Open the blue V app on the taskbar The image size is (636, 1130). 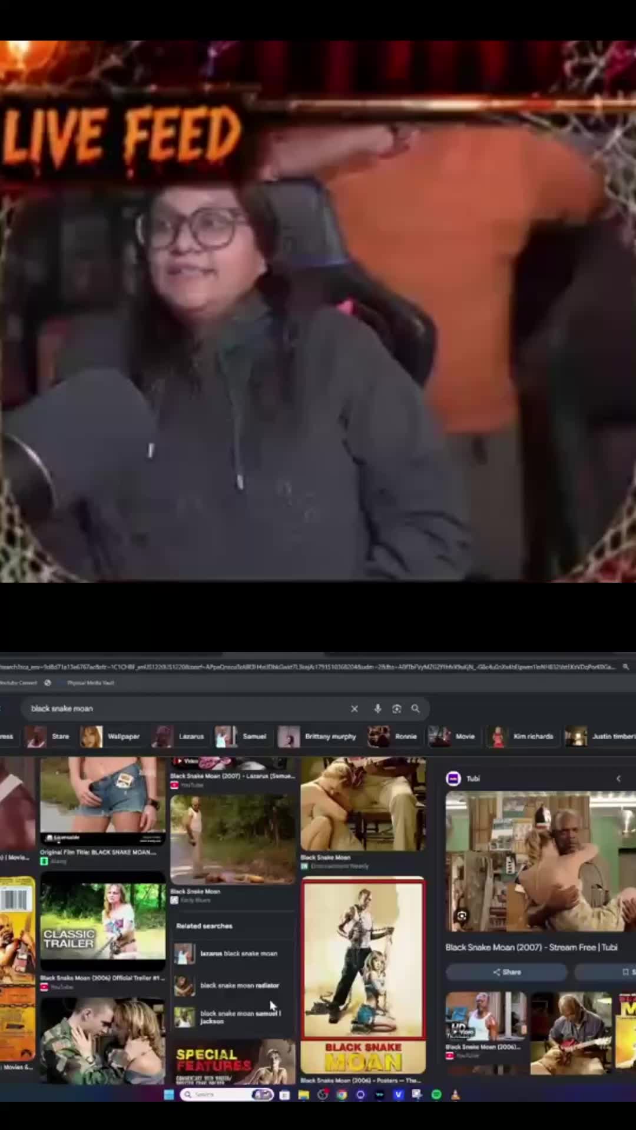[399, 1095]
